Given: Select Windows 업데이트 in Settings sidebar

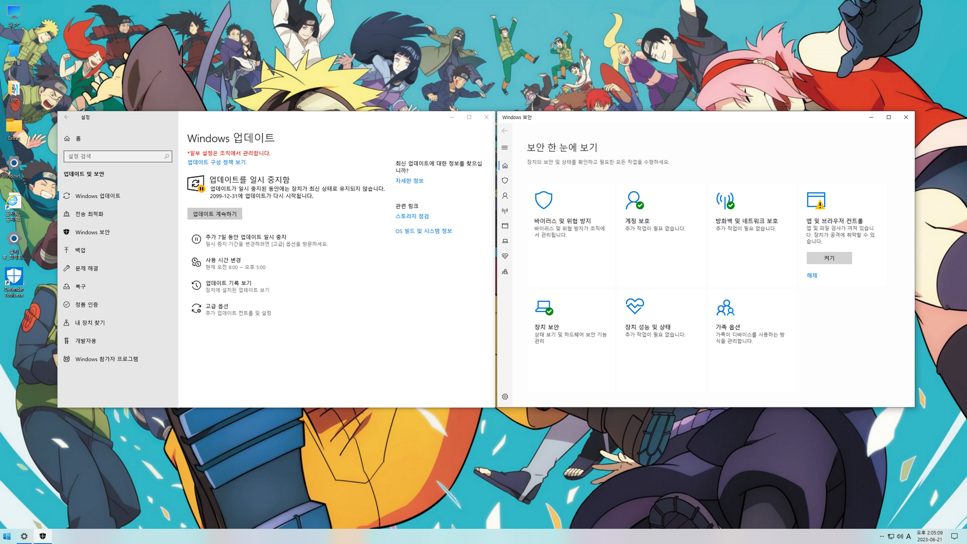Looking at the screenshot, I should (118, 196).
